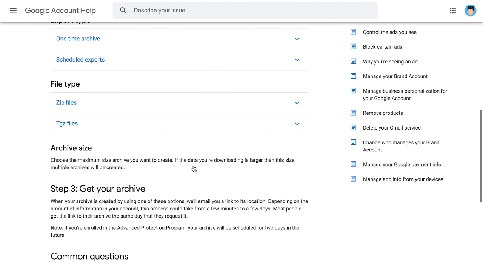The image size is (483, 272).
Task: Open Manage app info from your devices
Action: [x=403, y=179]
